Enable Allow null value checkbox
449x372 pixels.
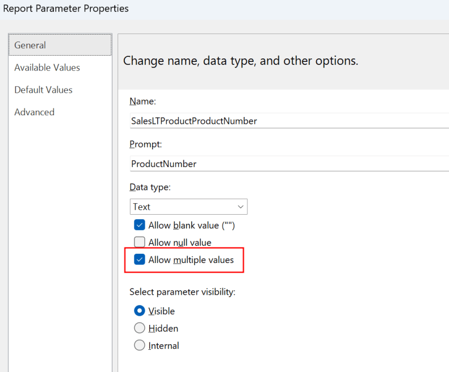140,242
